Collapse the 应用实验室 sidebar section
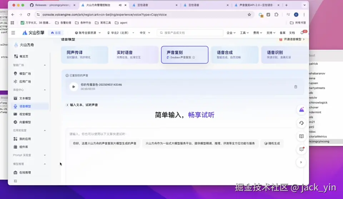 [x=45, y=131]
